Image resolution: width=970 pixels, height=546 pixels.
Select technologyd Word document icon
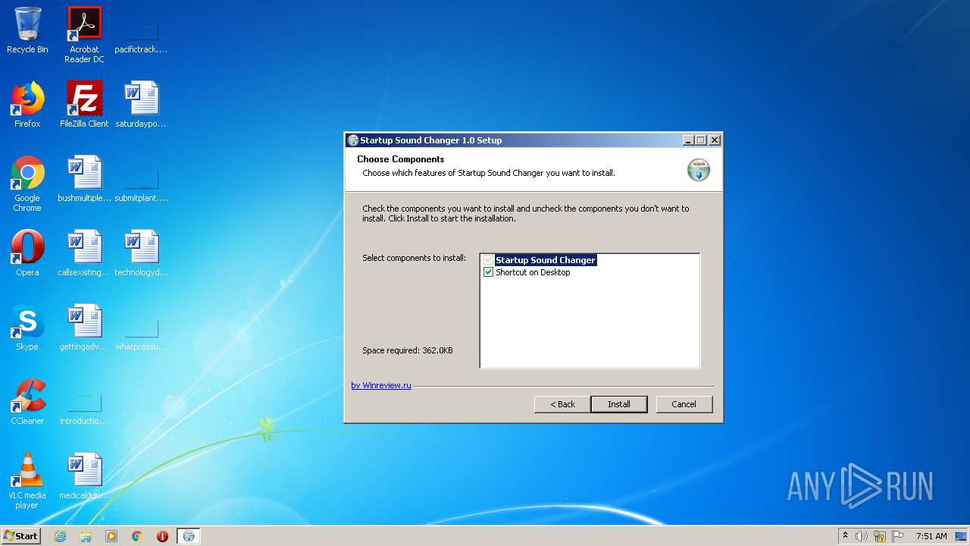pos(141,253)
